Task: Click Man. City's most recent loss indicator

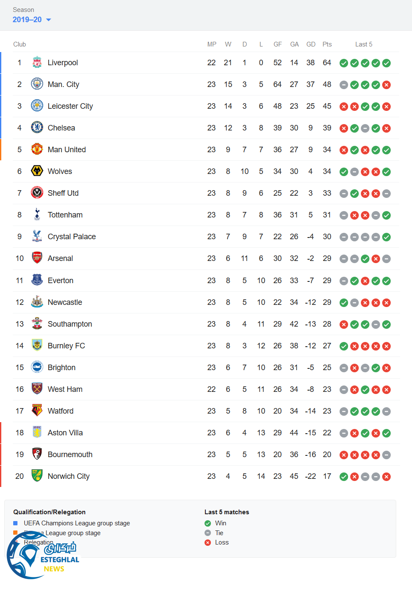Action: [386, 85]
